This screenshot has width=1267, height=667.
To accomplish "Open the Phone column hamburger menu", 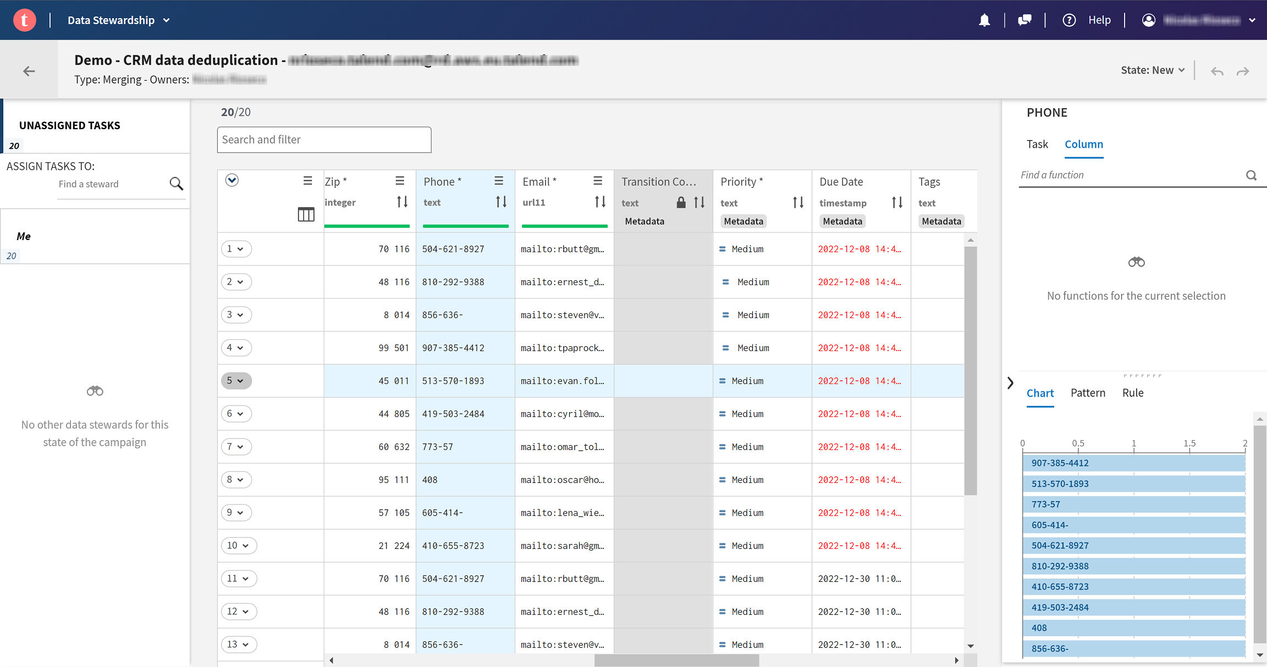I will pos(499,181).
